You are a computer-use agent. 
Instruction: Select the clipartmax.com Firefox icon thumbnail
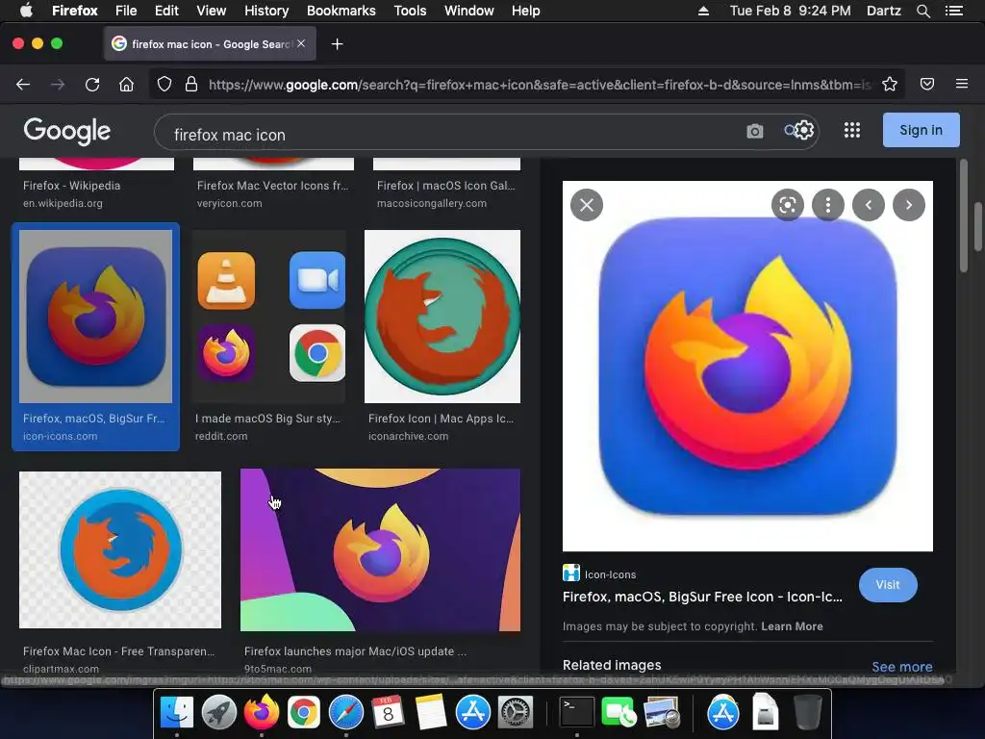[120, 549]
